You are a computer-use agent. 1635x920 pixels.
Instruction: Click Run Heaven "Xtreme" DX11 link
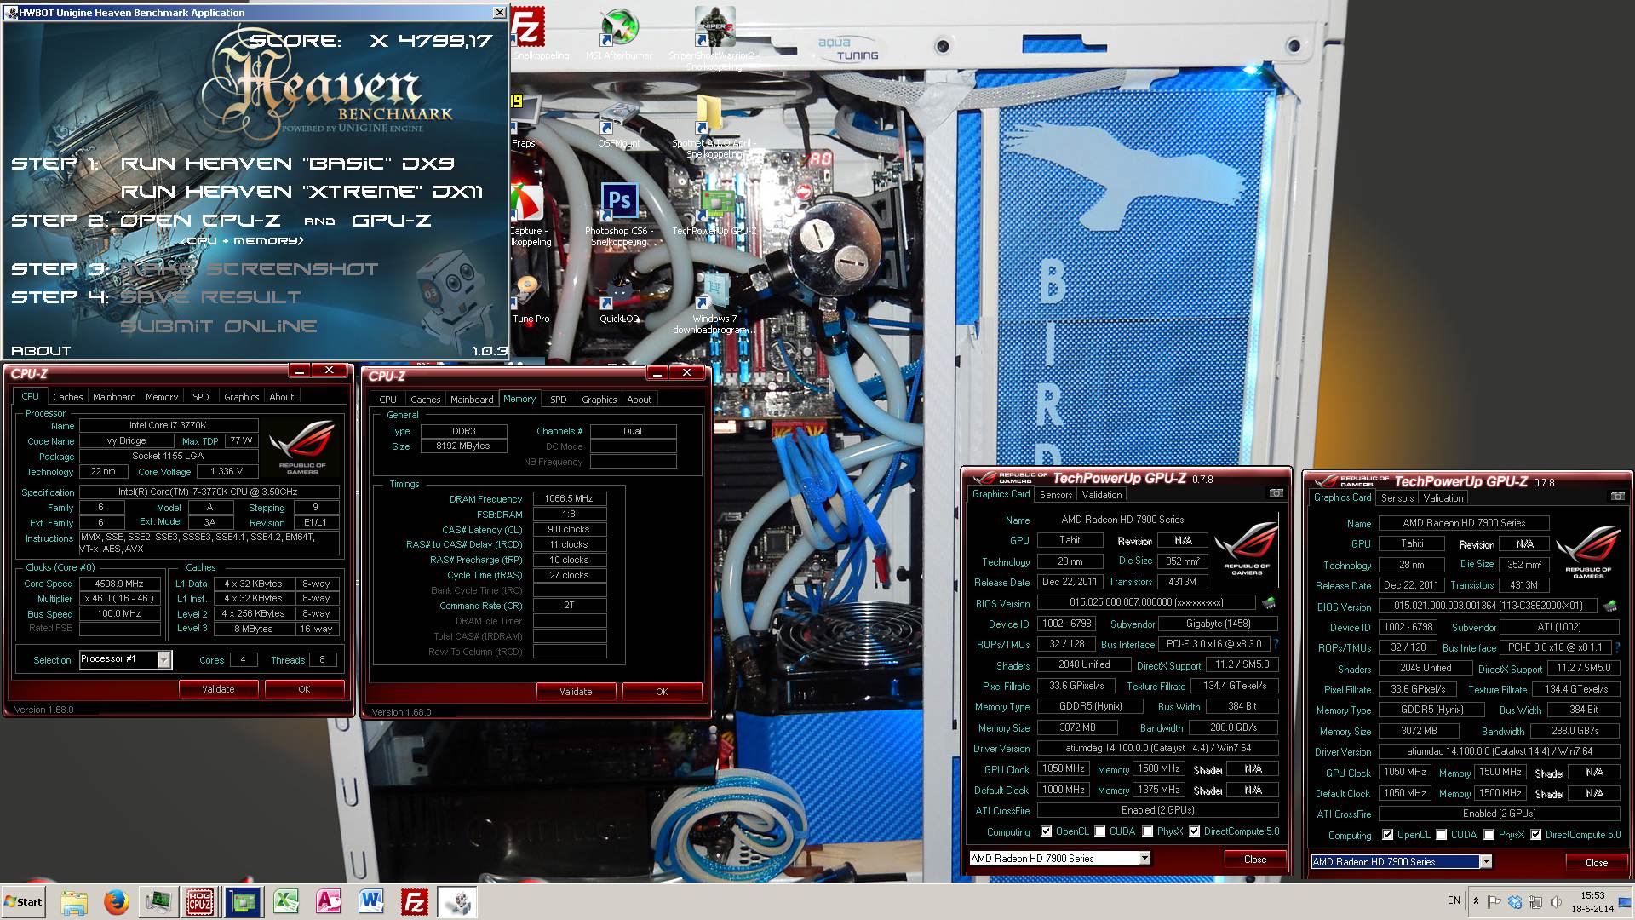click(301, 192)
